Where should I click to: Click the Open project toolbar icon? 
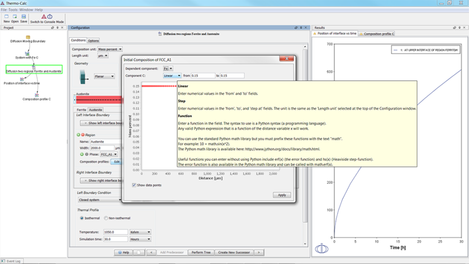tap(15, 17)
